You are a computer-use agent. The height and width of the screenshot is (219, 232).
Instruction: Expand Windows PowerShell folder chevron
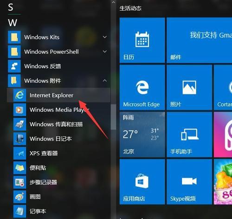coord(105,52)
